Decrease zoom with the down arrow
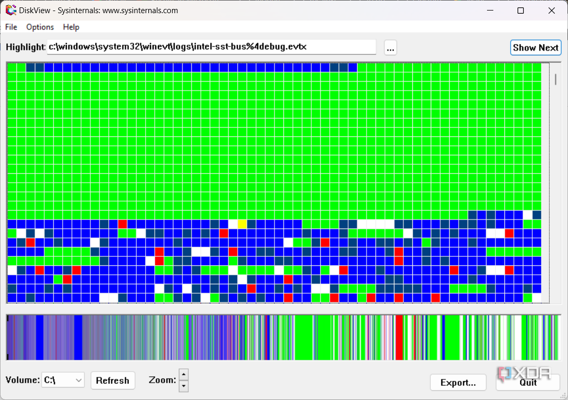 click(184, 386)
